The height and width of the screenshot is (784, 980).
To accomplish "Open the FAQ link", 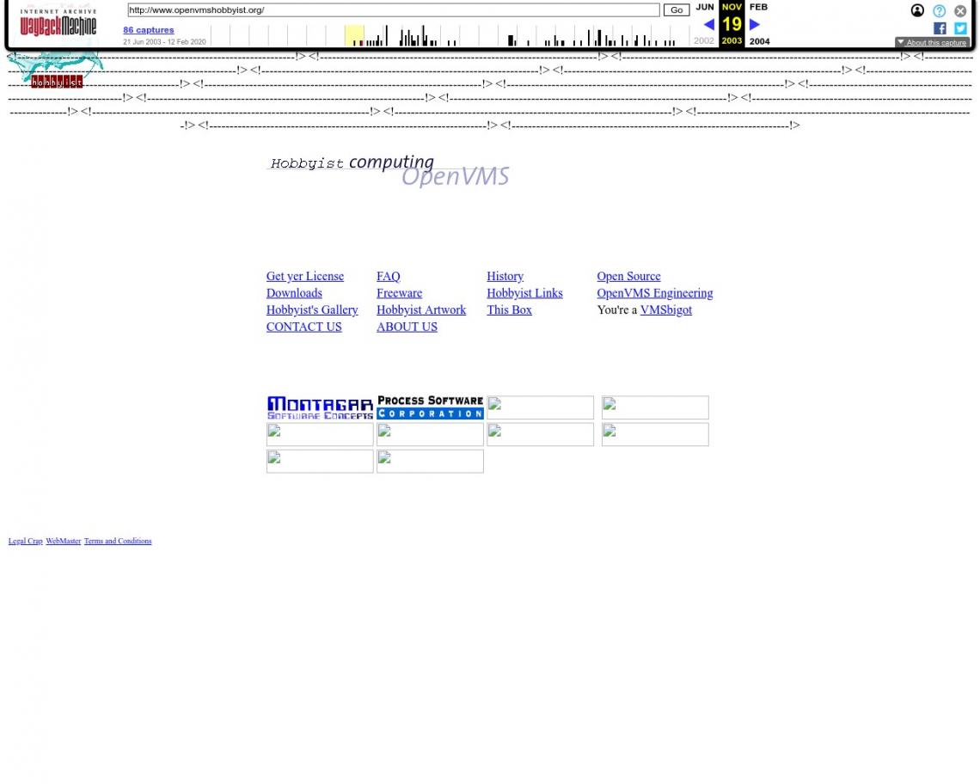I will tap(388, 276).
